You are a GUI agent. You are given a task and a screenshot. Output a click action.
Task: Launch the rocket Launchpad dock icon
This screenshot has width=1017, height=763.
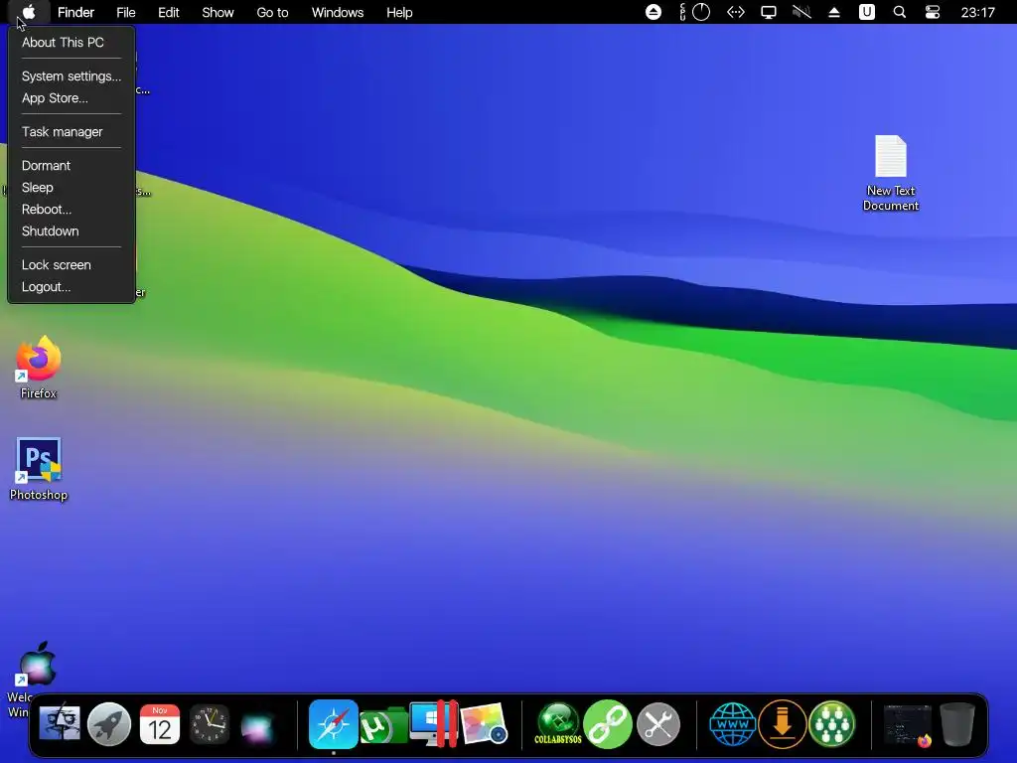[x=109, y=723]
